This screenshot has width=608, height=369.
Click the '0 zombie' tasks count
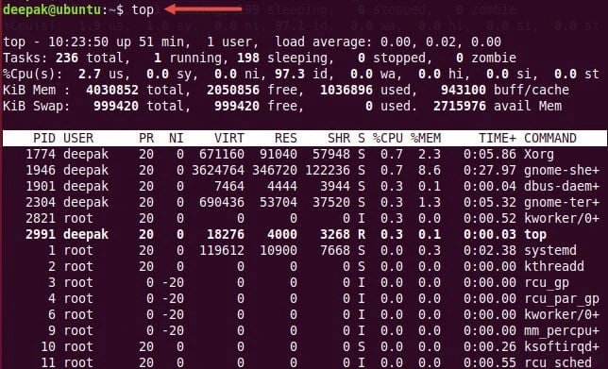pyautogui.click(x=486, y=59)
